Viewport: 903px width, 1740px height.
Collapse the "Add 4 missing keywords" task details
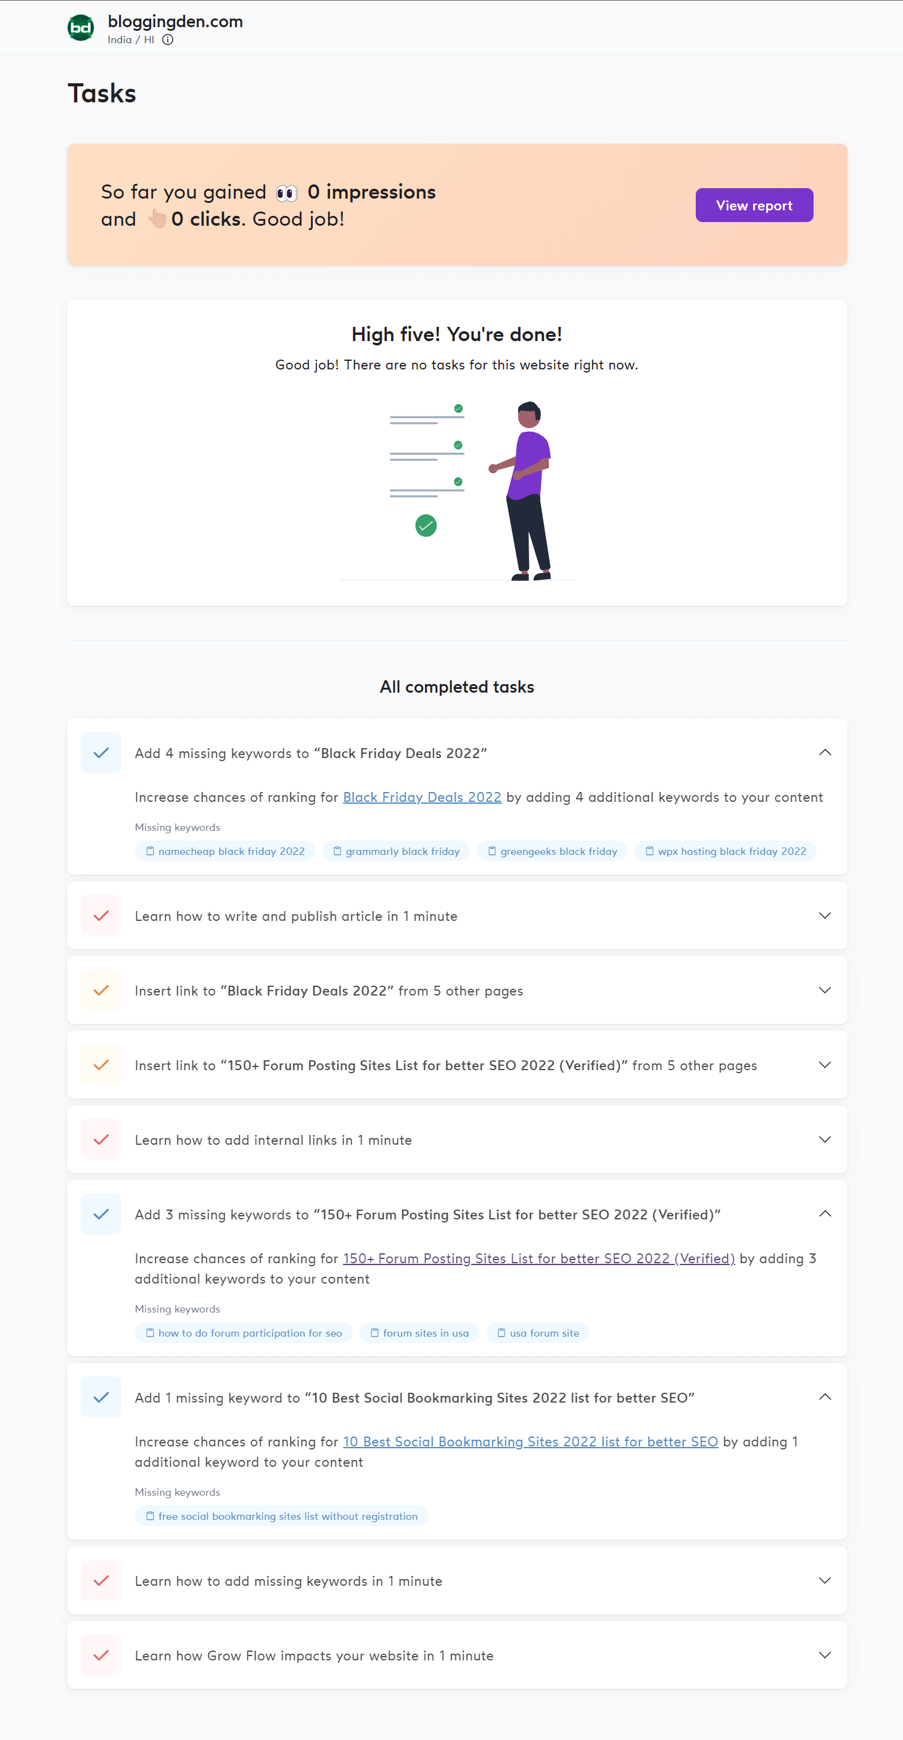pyautogui.click(x=825, y=752)
